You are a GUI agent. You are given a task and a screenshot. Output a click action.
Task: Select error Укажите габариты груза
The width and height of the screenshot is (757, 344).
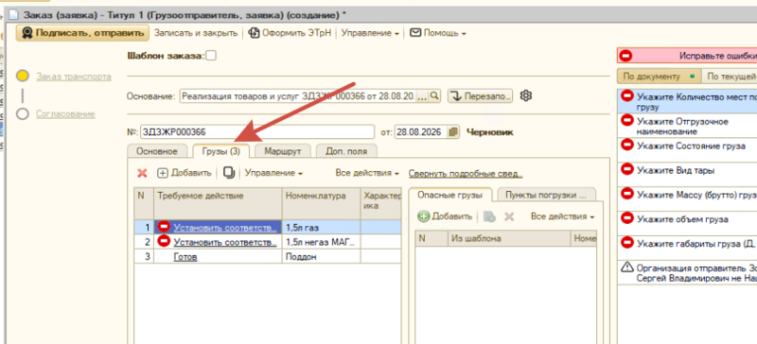(688, 248)
